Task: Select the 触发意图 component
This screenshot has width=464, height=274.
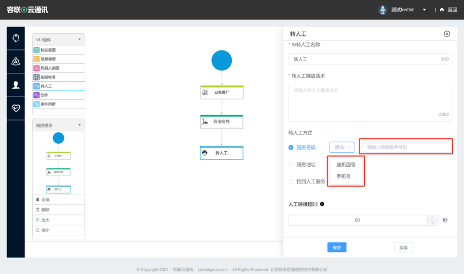Action: (58, 50)
